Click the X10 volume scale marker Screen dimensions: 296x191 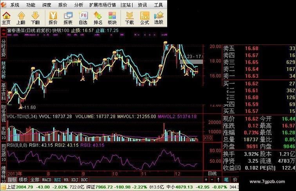pos(208,138)
